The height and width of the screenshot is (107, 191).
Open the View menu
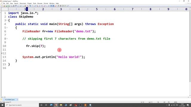[x=11, y=3]
